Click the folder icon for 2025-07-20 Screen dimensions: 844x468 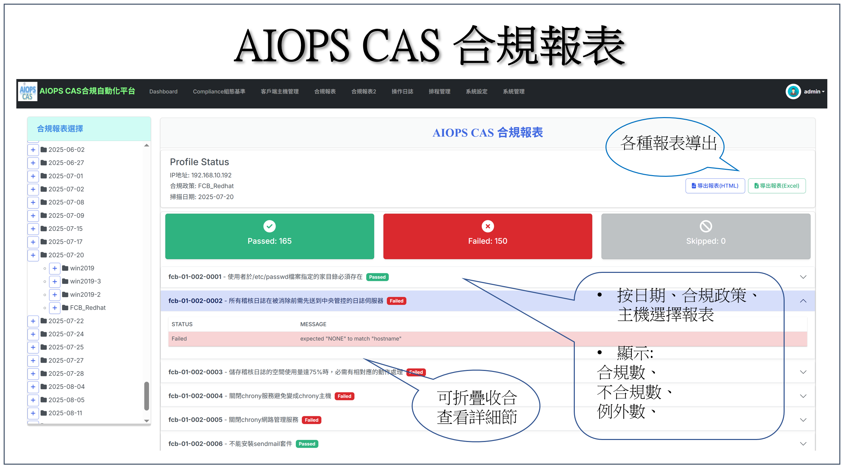coord(44,255)
